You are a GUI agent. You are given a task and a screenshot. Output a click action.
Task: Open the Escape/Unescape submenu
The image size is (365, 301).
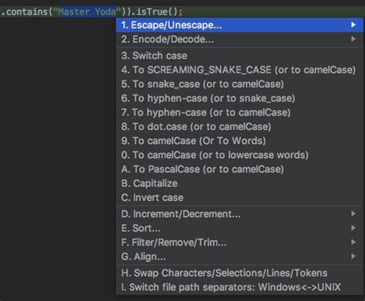click(x=239, y=25)
